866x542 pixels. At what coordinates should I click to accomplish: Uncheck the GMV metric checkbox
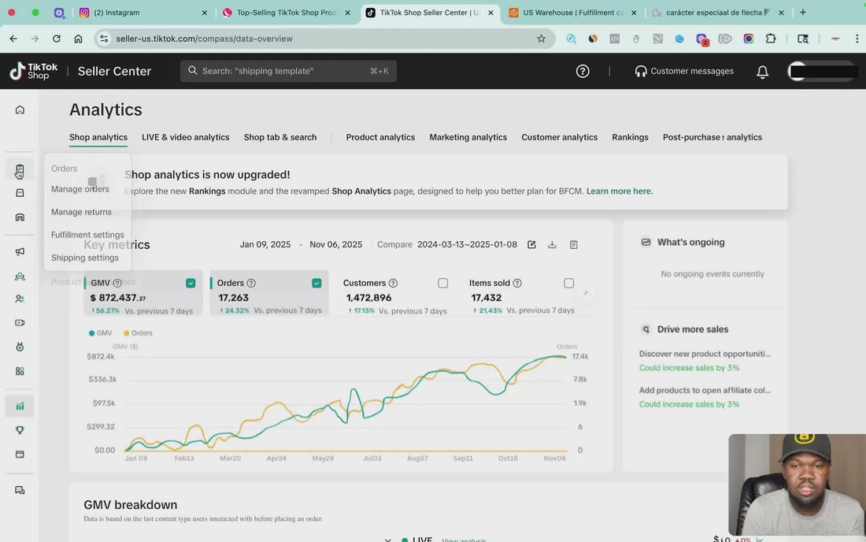pos(191,283)
